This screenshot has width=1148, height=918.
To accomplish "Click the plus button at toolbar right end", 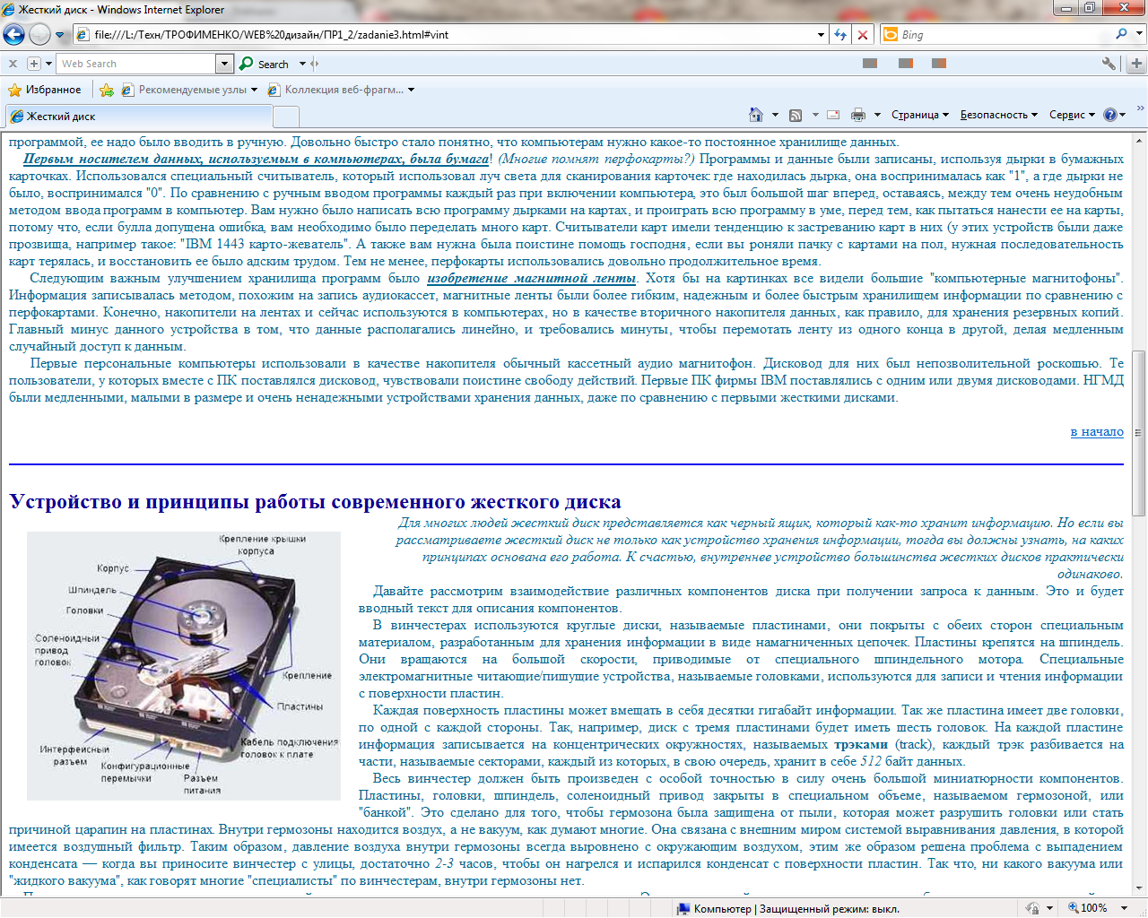I will 1136,64.
